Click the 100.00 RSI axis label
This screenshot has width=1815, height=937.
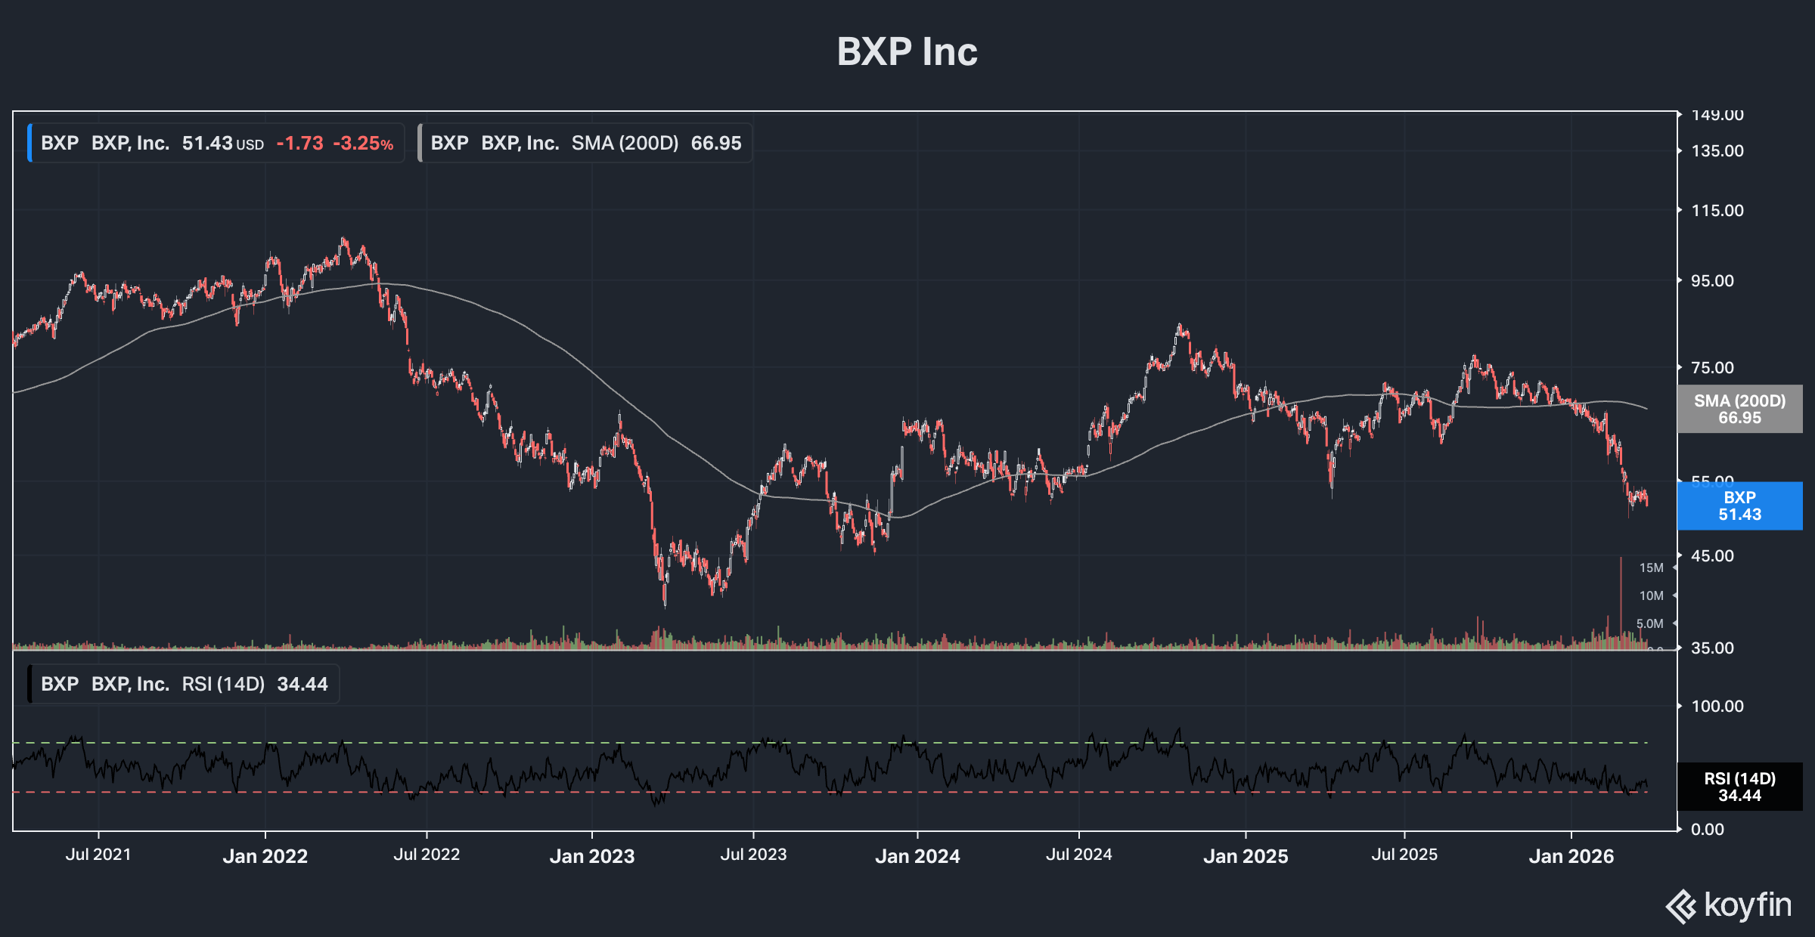pos(1717,706)
